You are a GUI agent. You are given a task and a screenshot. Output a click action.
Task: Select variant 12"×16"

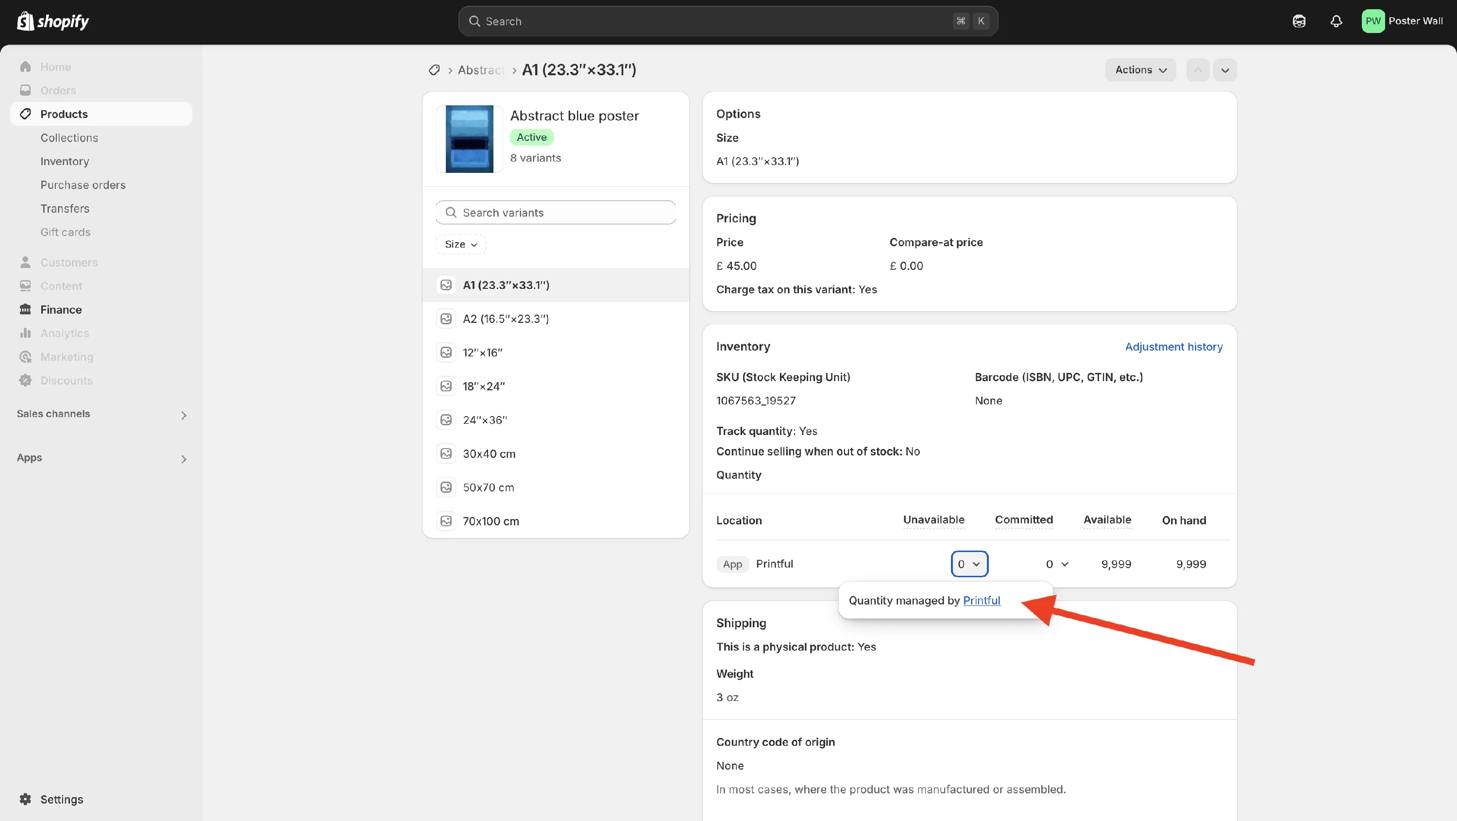[556, 353]
